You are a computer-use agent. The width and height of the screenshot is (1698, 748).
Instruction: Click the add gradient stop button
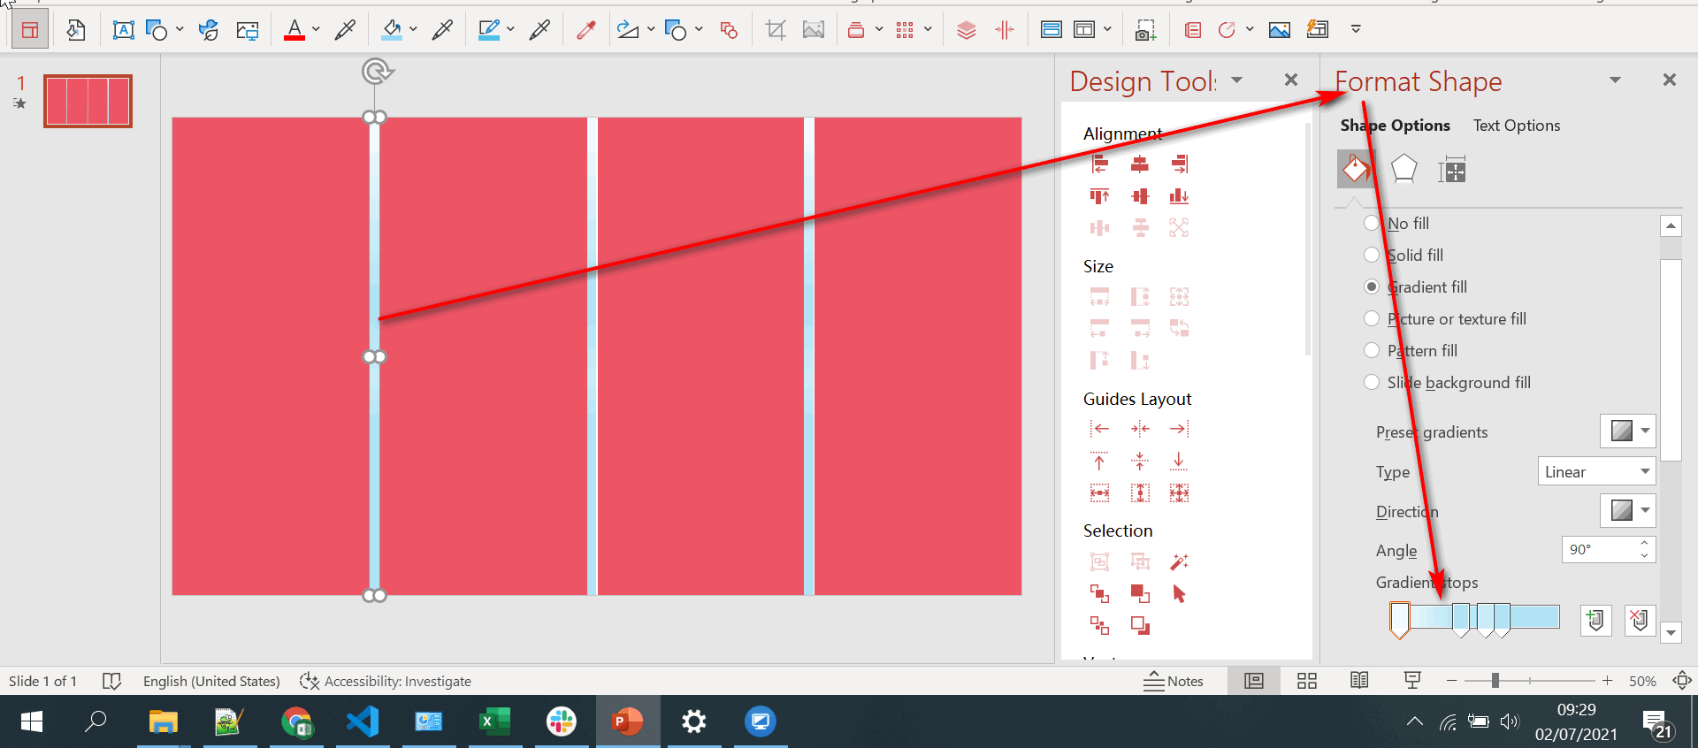coord(1595,620)
